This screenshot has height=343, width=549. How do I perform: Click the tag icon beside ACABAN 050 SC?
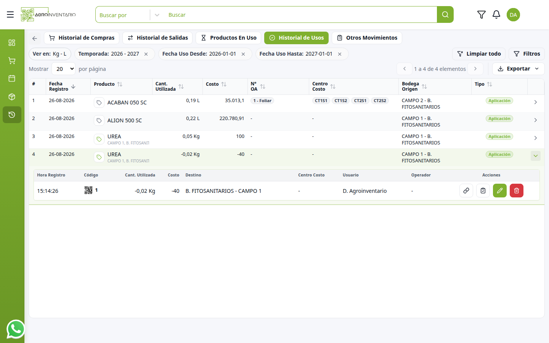(99, 103)
